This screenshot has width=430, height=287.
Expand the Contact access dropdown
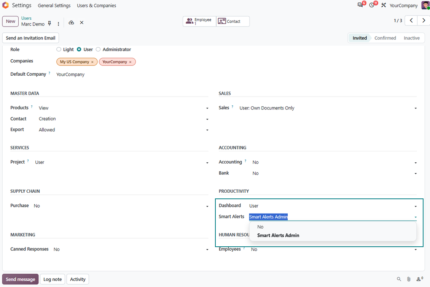tap(207, 119)
